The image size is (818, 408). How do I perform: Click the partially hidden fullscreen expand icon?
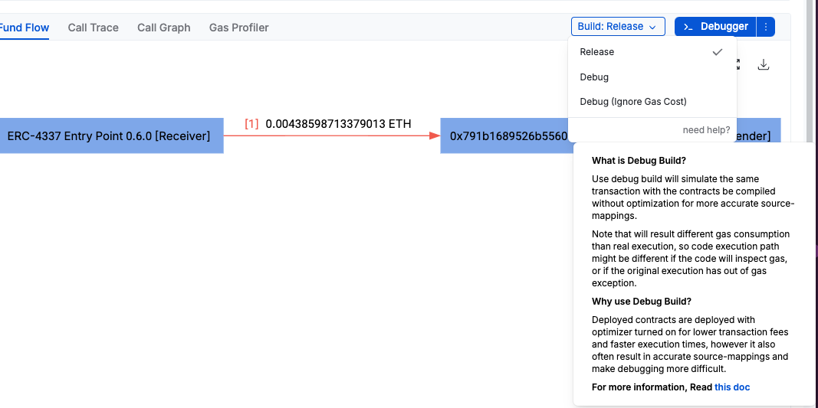coord(738,65)
